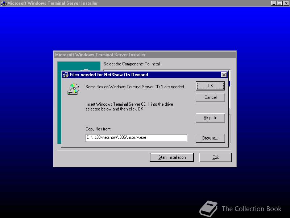The image size is (290, 218).
Task: Click the CD drive icon in dialog
Action: pos(74,89)
